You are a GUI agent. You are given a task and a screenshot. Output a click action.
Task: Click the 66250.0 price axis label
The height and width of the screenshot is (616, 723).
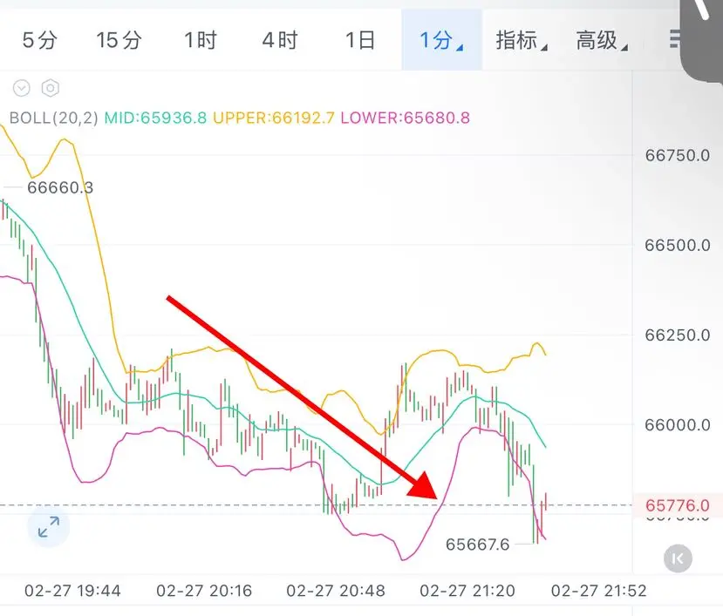click(x=678, y=335)
